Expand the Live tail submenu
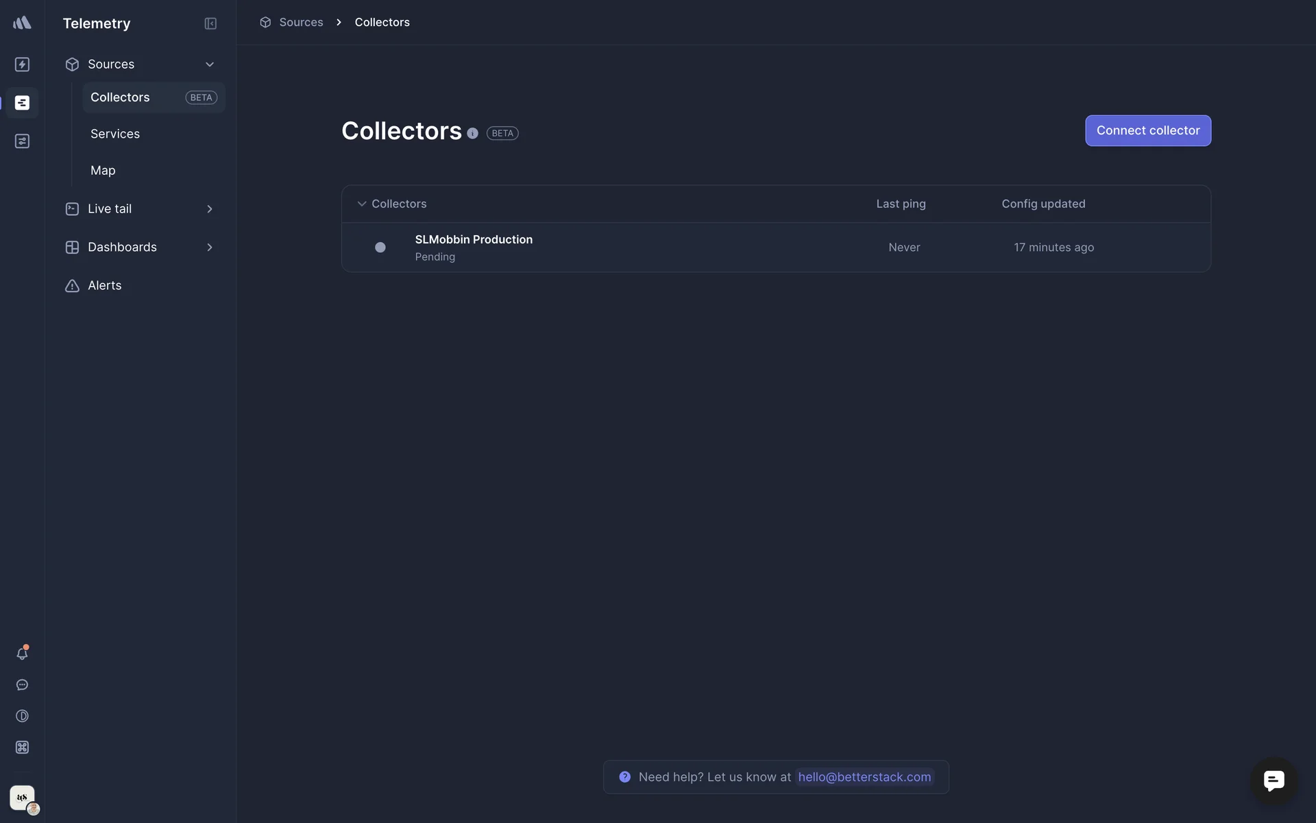The height and width of the screenshot is (823, 1316). (x=210, y=209)
